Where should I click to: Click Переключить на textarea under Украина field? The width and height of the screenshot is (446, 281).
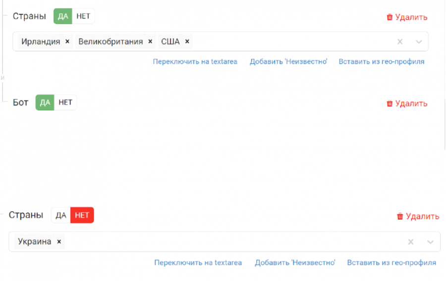coord(198,263)
